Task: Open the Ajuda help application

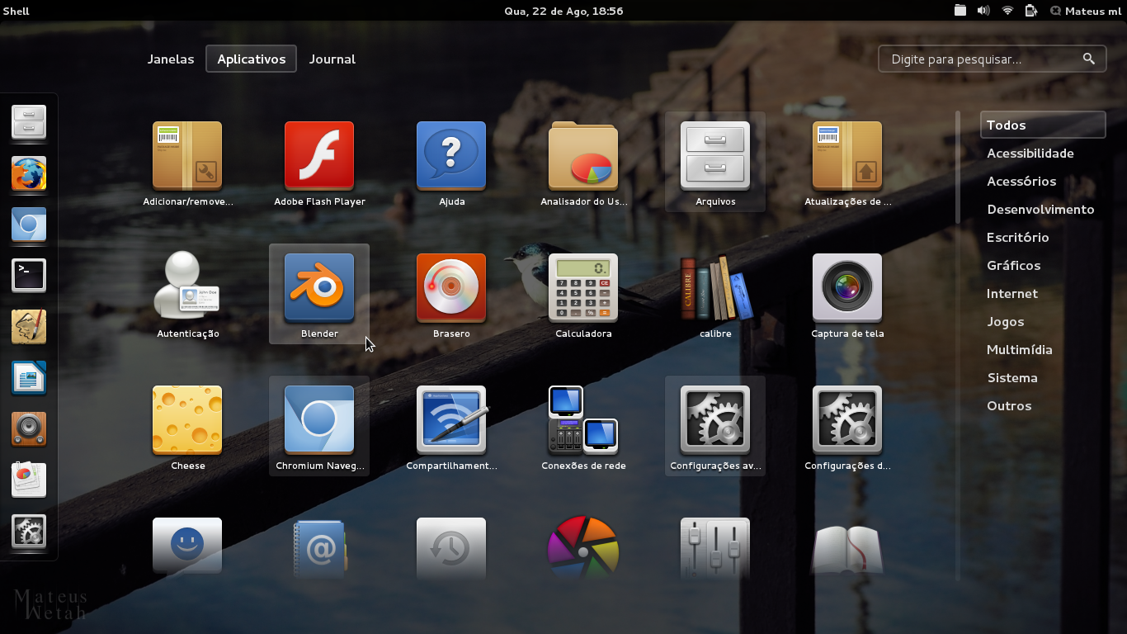Action: 451,163
